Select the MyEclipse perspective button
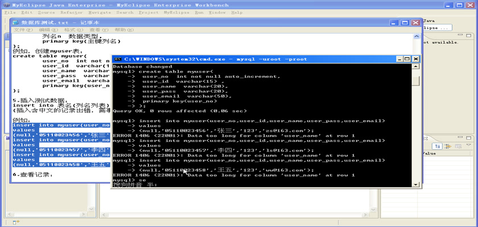Viewport: 478px width, 227px height. point(437,28)
